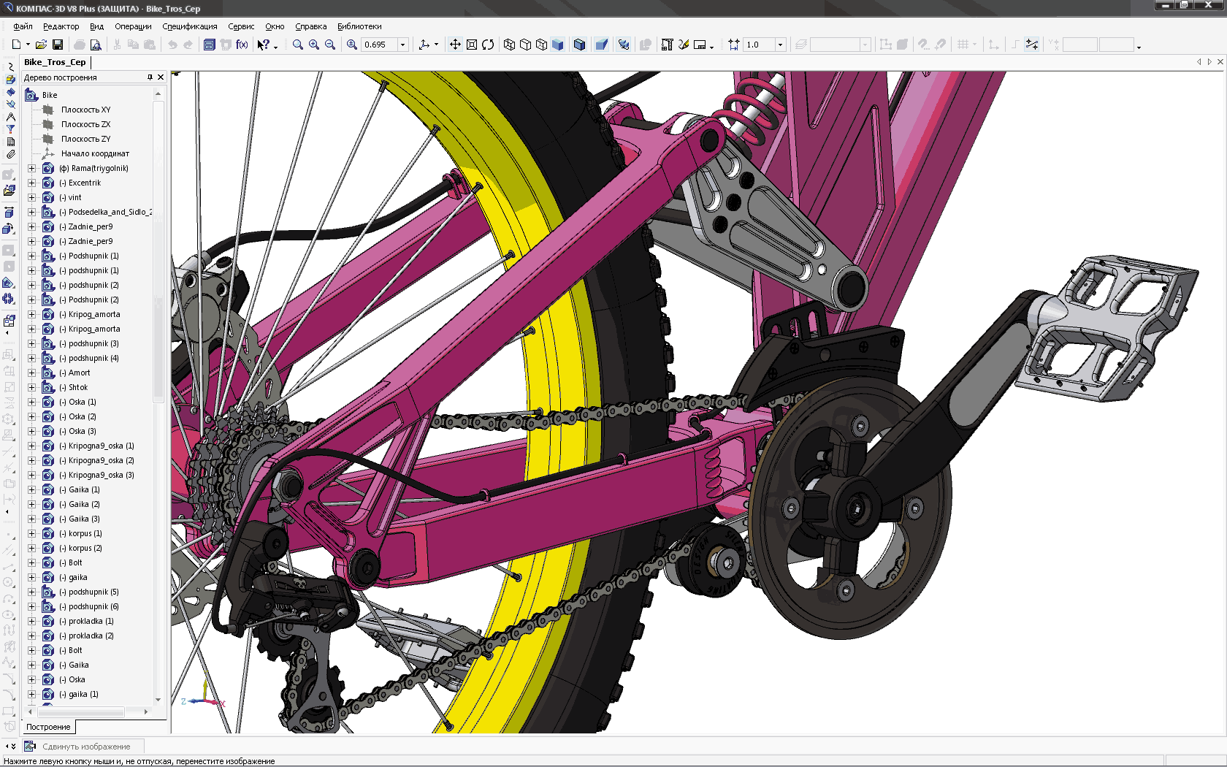The image size is (1227, 767).
Task: Open the Редактор menu
Action: click(61, 26)
